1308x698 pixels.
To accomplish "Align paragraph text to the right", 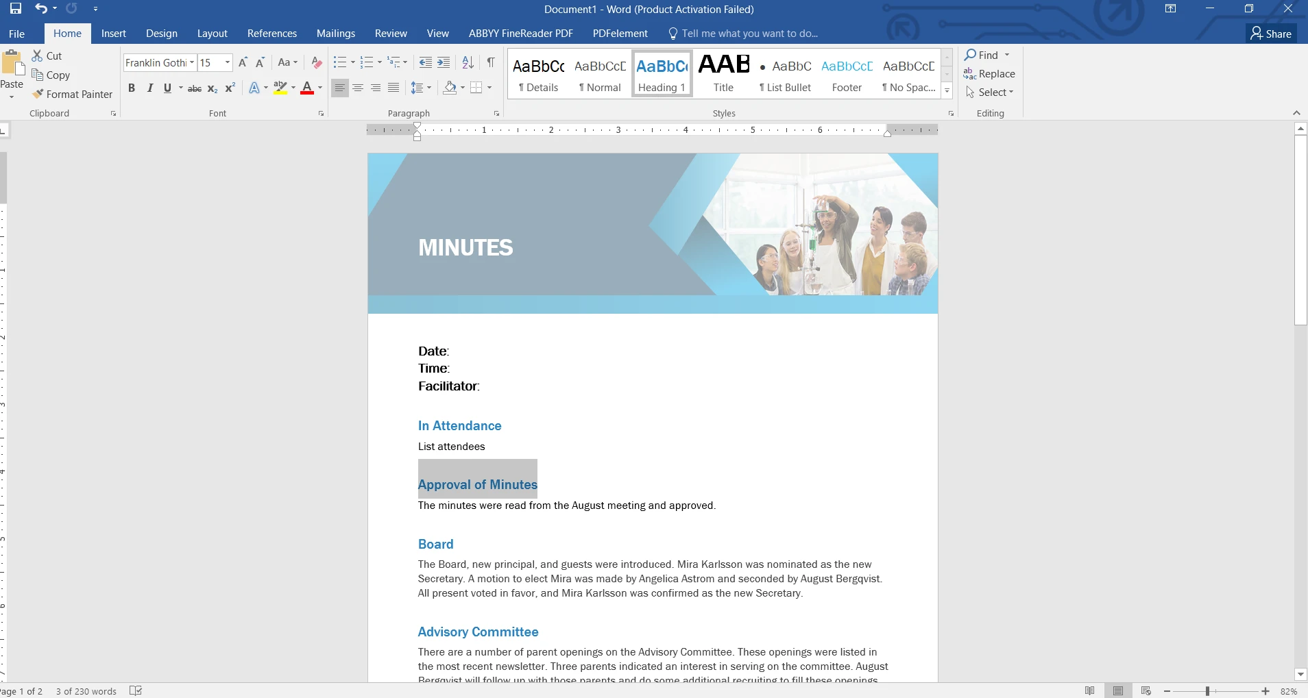I will point(376,88).
